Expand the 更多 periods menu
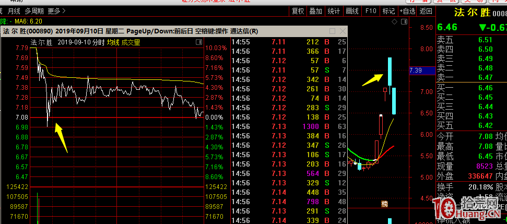Screen dimensions: 507x224 click(x=56, y=11)
